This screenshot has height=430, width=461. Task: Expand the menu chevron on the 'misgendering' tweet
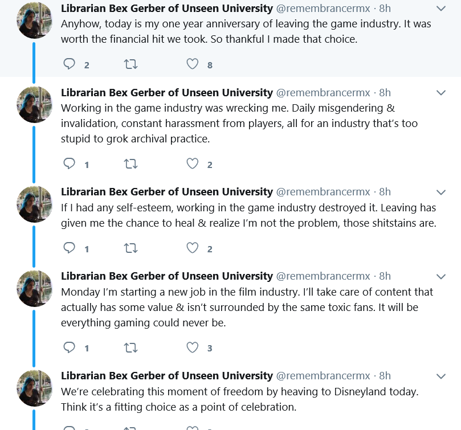[441, 93]
